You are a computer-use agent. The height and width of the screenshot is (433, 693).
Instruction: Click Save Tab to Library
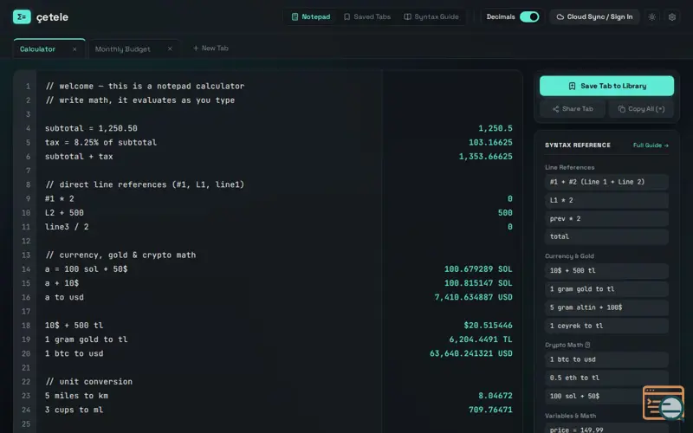(606, 86)
